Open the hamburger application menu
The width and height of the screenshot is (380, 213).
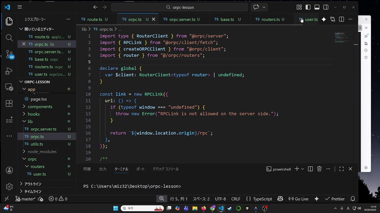point(20,7)
